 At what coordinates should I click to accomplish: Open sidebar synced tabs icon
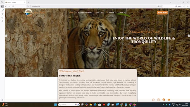(2, 14)
